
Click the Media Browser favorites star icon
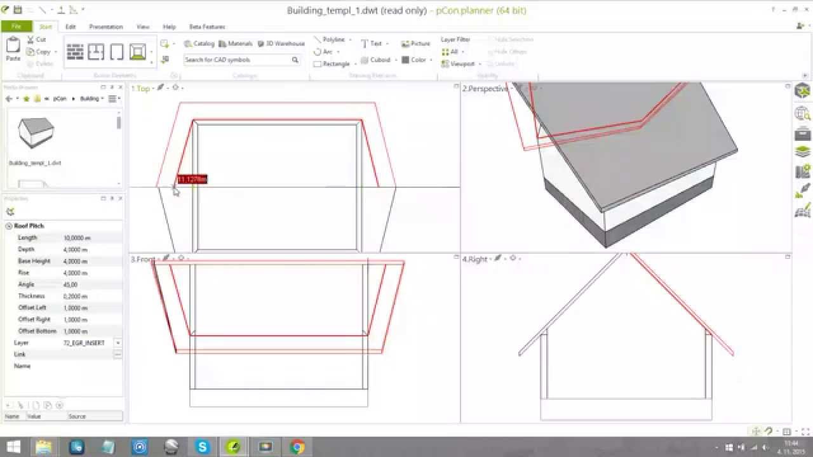(x=26, y=98)
